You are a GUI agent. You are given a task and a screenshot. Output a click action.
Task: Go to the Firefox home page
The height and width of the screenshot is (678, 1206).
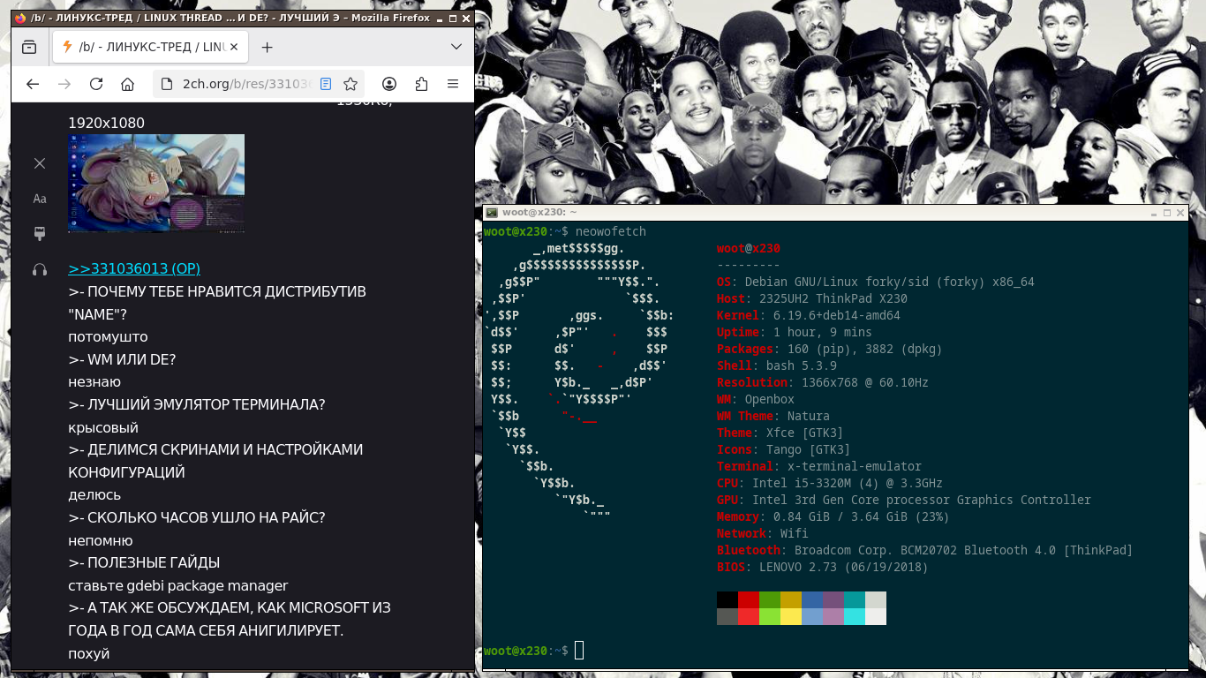click(128, 84)
